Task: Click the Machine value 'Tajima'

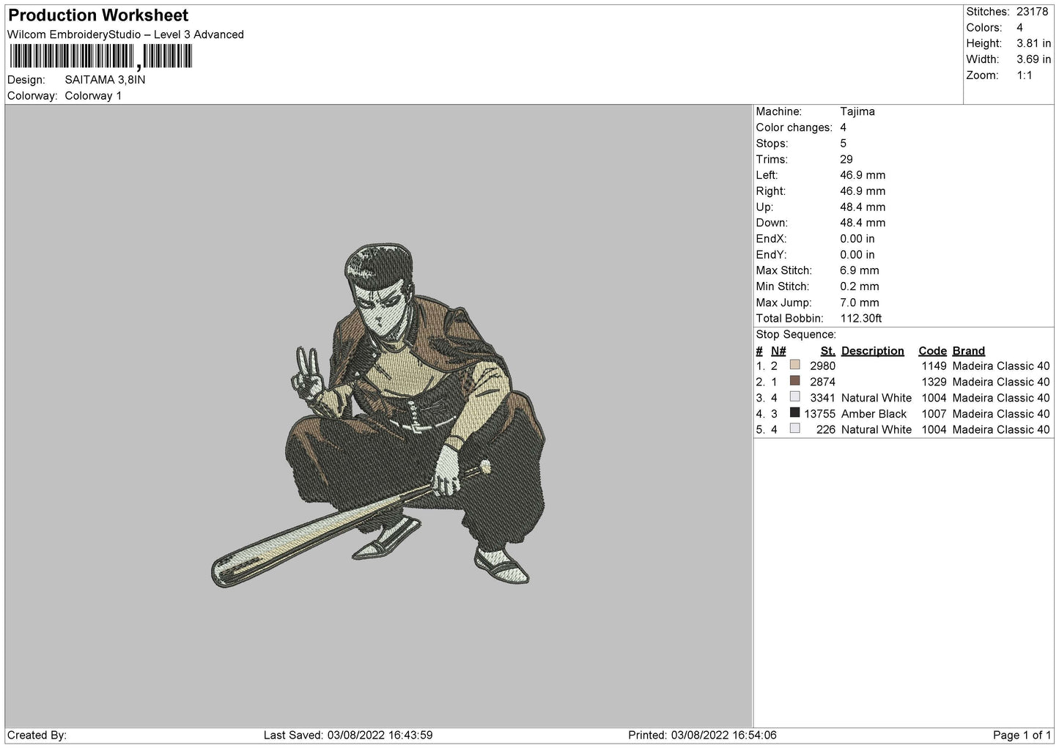Action: 857,111
